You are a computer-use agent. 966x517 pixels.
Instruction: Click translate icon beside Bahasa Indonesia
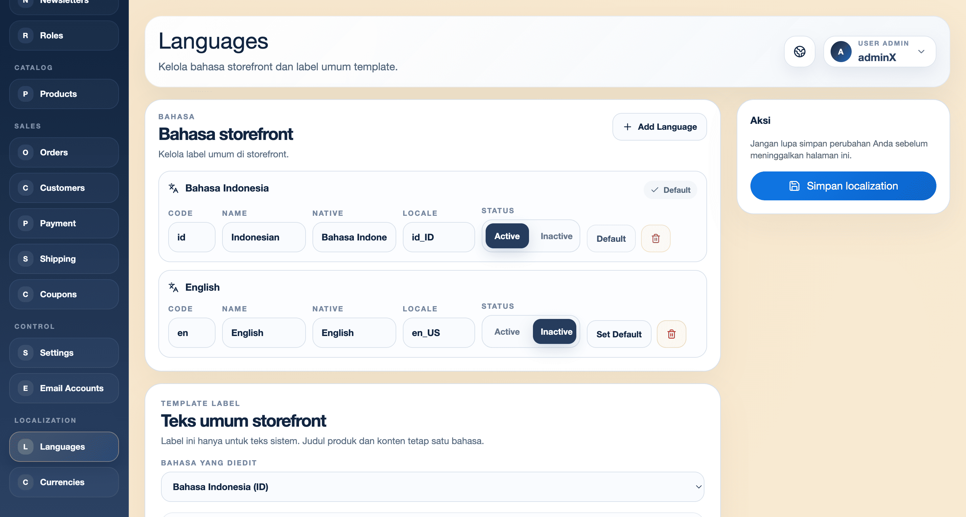(x=173, y=188)
